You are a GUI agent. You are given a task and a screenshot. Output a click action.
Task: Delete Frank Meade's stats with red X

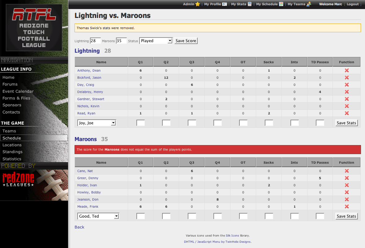(x=346, y=207)
